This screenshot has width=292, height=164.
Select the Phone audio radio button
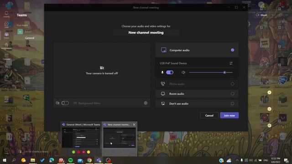[232, 84]
